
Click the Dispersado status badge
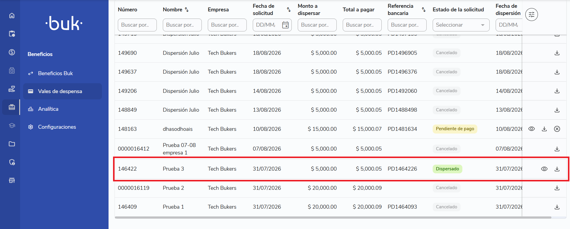(447, 169)
